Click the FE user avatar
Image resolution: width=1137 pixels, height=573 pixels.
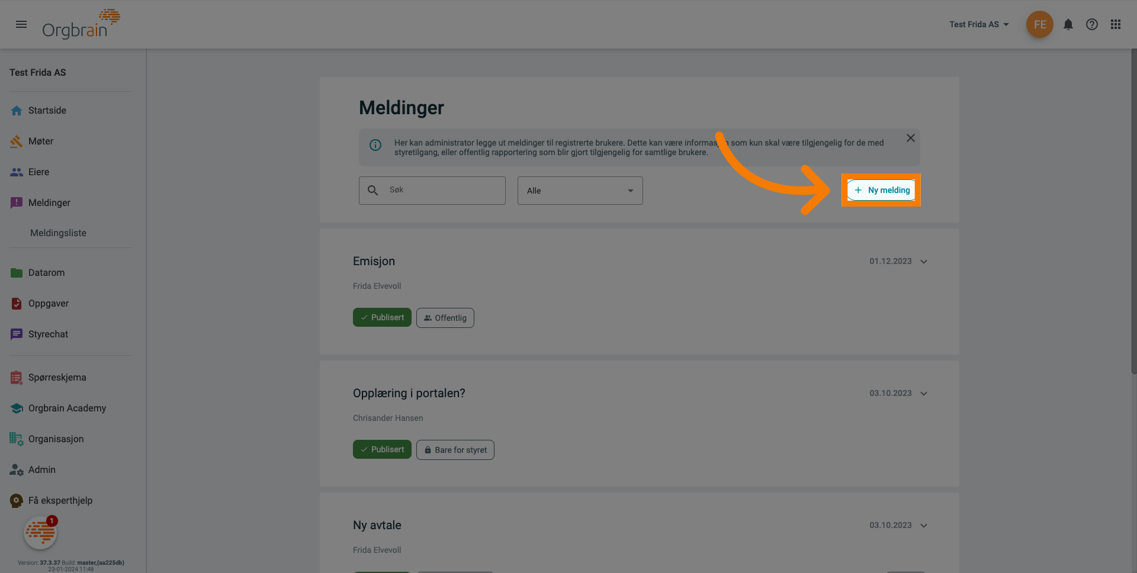(1039, 24)
